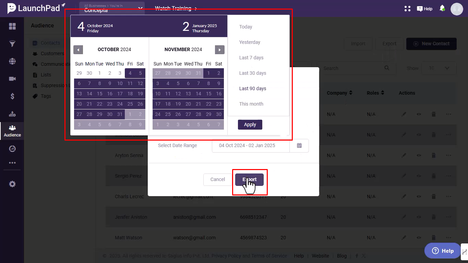Click the calendar icon beside date range
468x263 pixels.
click(x=299, y=145)
